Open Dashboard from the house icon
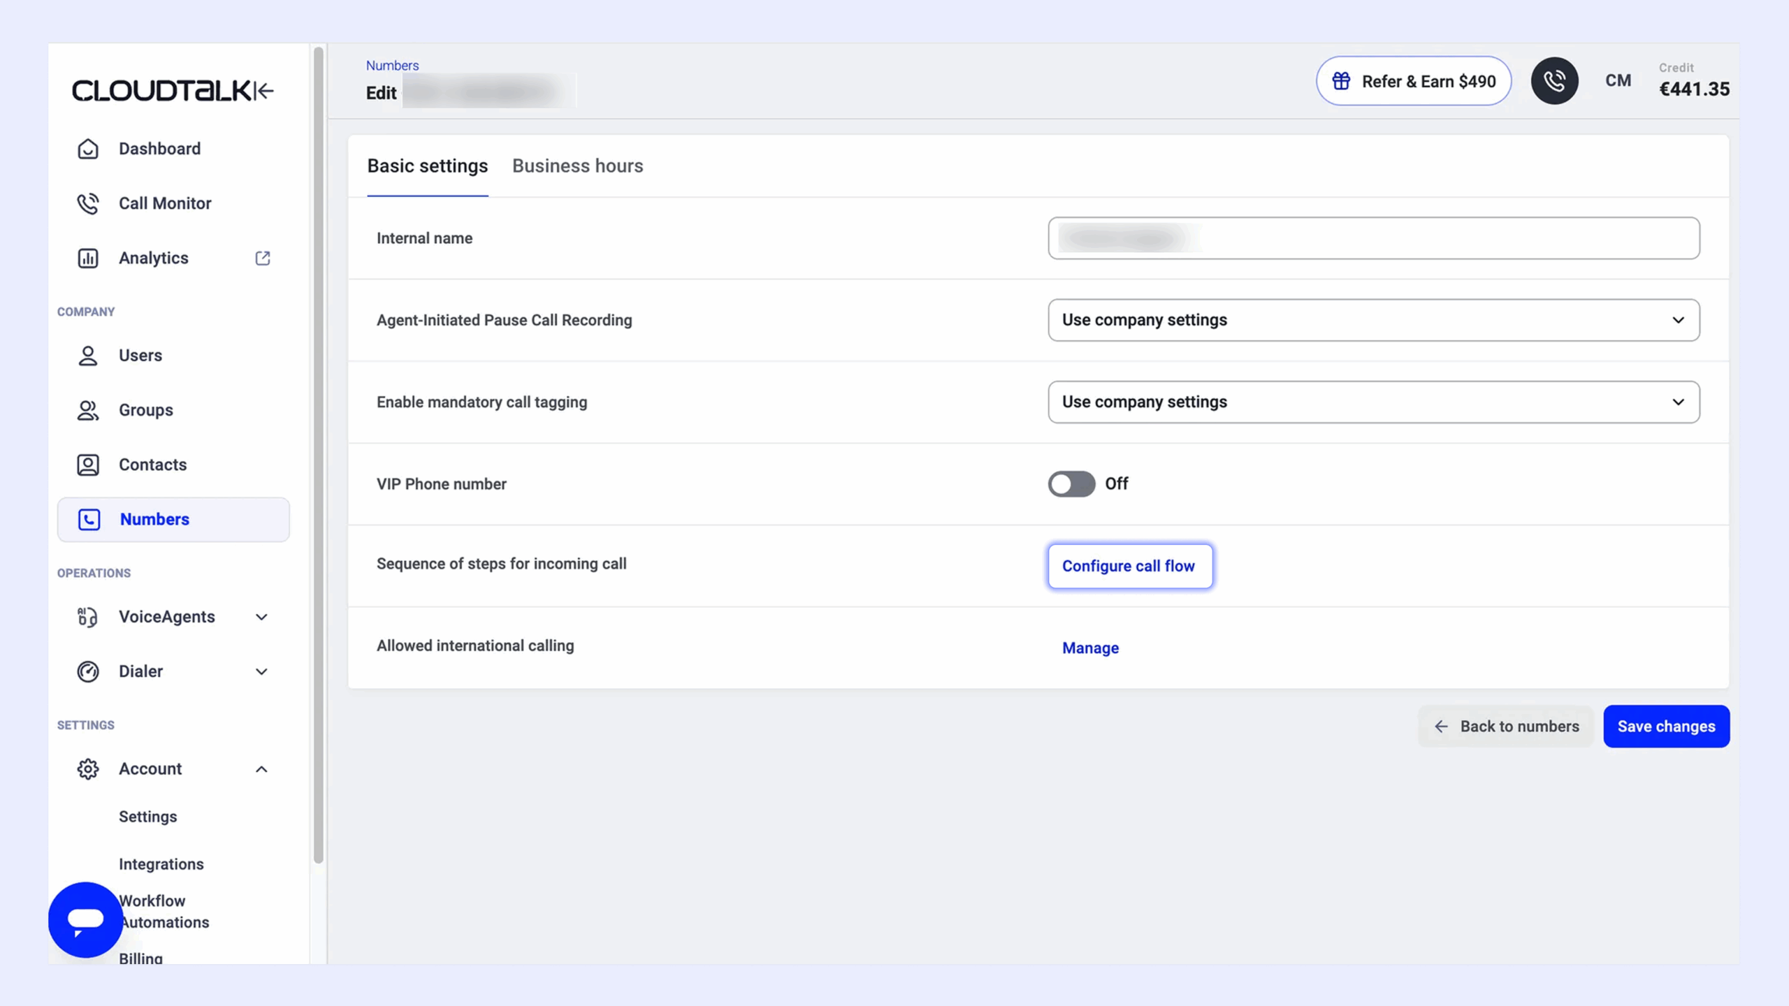Image resolution: width=1789 pixels, height=1006 pixels. [88, 149]
